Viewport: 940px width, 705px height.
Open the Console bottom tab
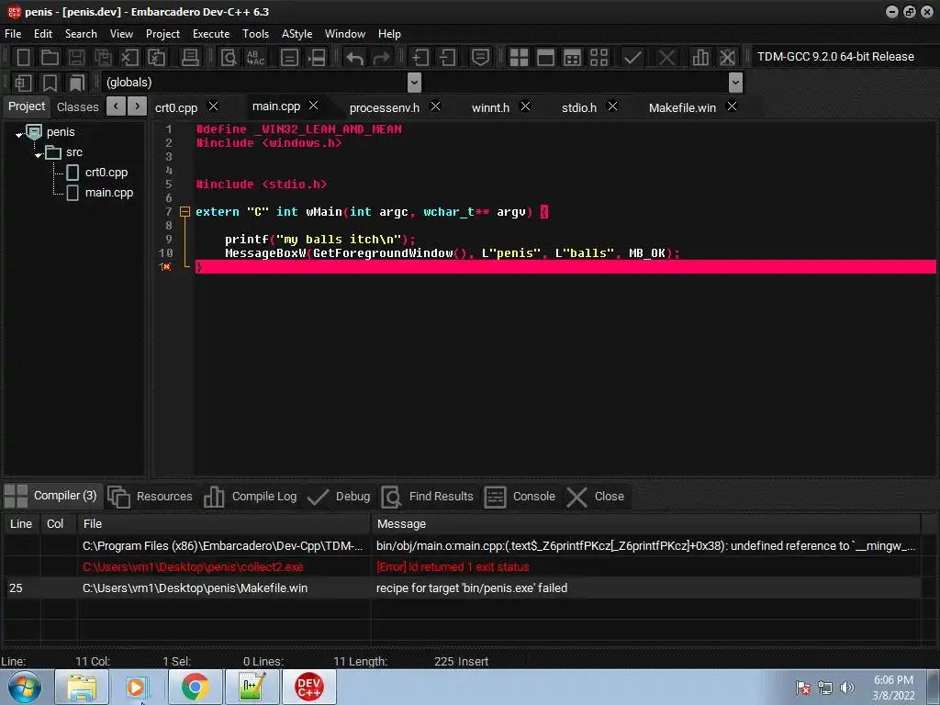(520, 497)
